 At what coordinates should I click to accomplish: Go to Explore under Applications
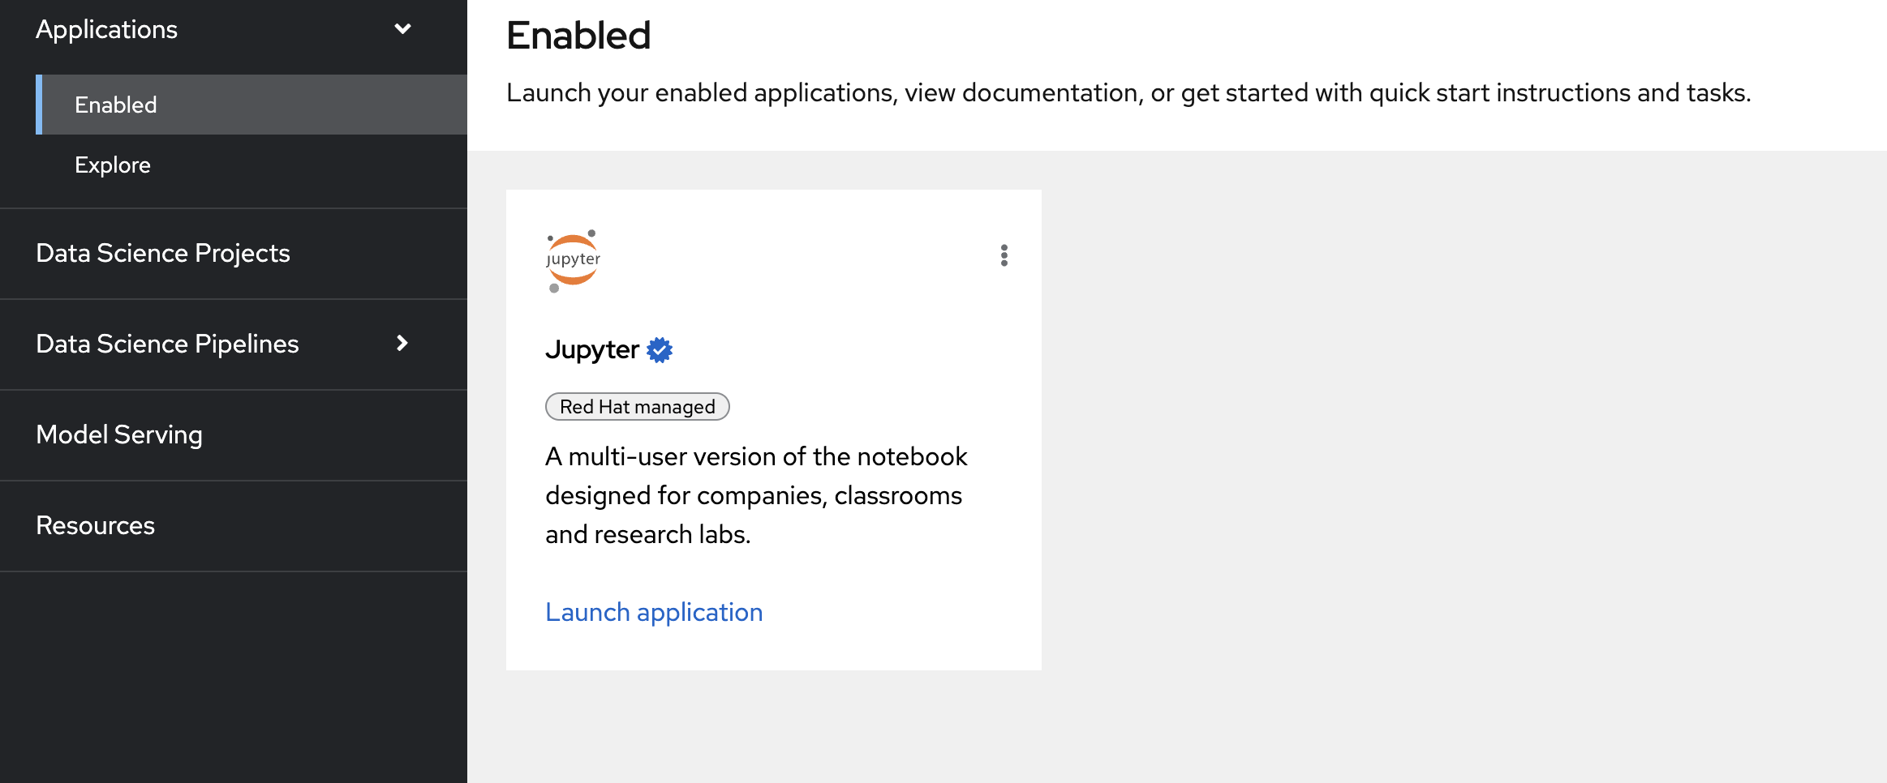pyautogui.click(x=113, y=165)
